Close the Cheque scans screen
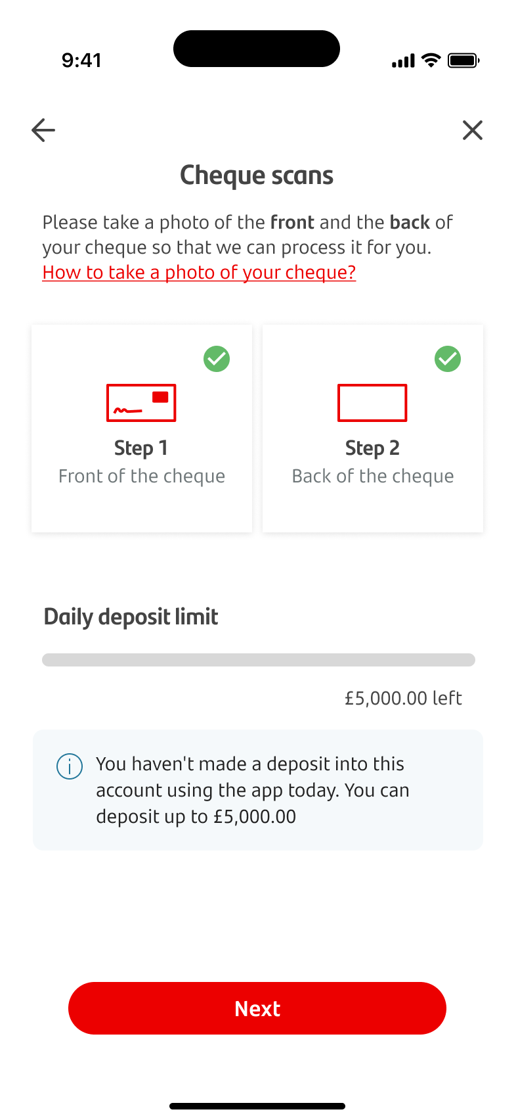 click(x=473, y=130)
